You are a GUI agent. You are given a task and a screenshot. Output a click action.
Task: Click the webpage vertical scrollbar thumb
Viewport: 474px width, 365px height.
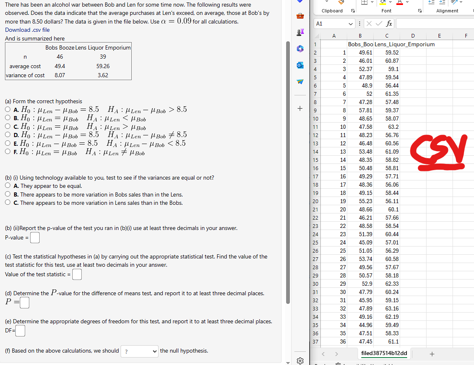click(x=288, y=172)
